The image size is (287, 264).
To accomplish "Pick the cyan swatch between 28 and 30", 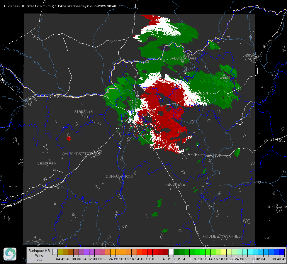I will [x=250, y=252].
